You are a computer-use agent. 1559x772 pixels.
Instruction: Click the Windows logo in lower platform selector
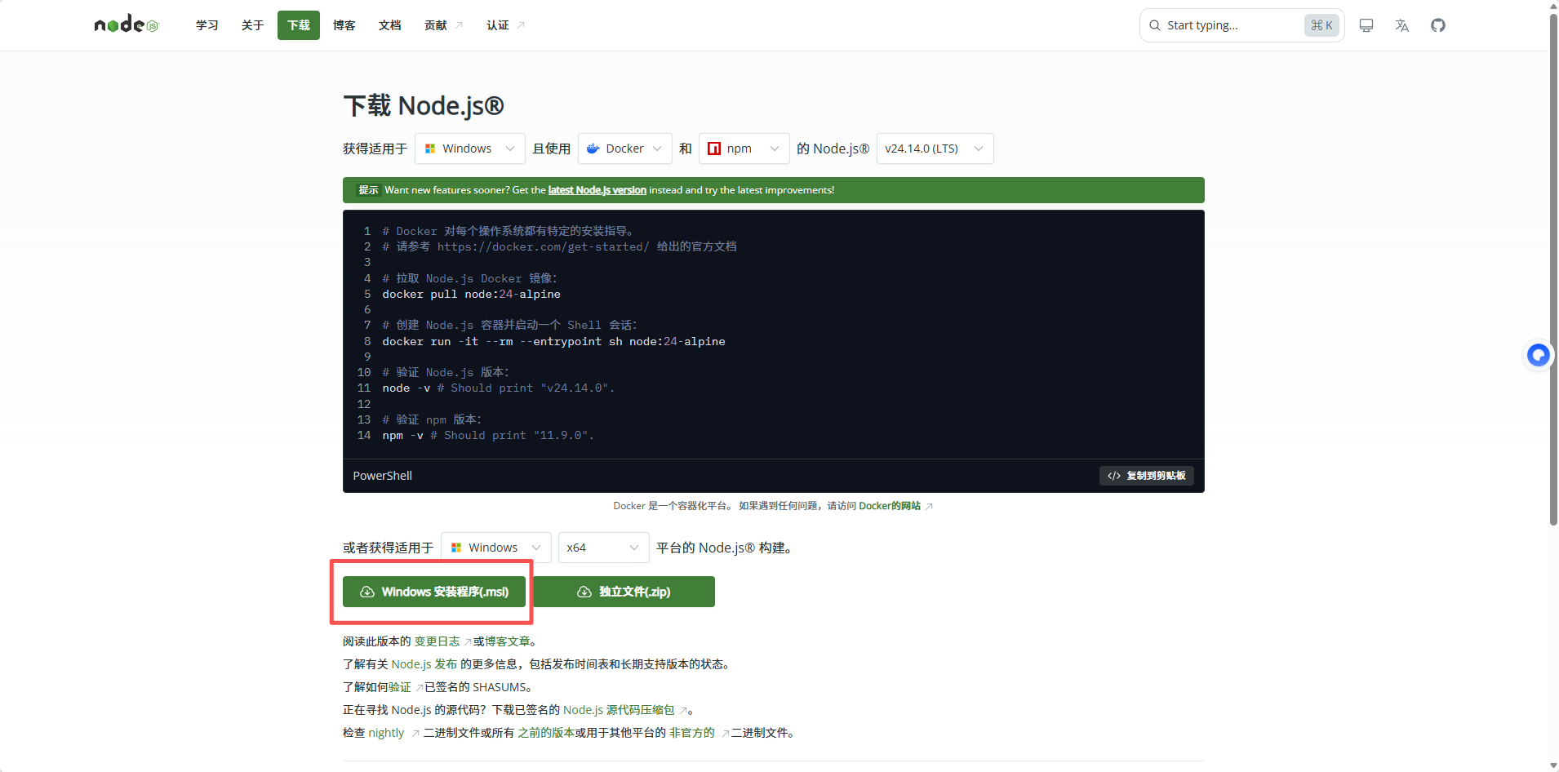pyautogui.click(x=456, y=548)
